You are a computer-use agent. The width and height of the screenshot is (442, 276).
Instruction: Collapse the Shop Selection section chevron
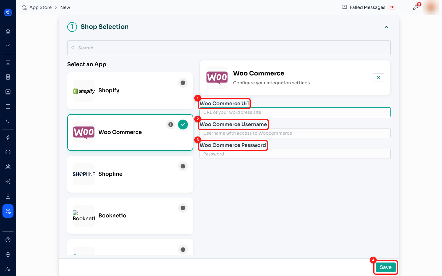pyautogui.click(x=386, y=27)
